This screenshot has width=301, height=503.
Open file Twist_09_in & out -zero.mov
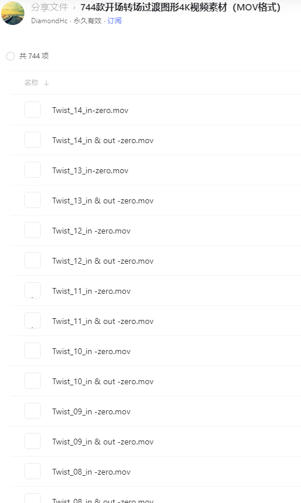pyautogui.click(x=103, y=442)
